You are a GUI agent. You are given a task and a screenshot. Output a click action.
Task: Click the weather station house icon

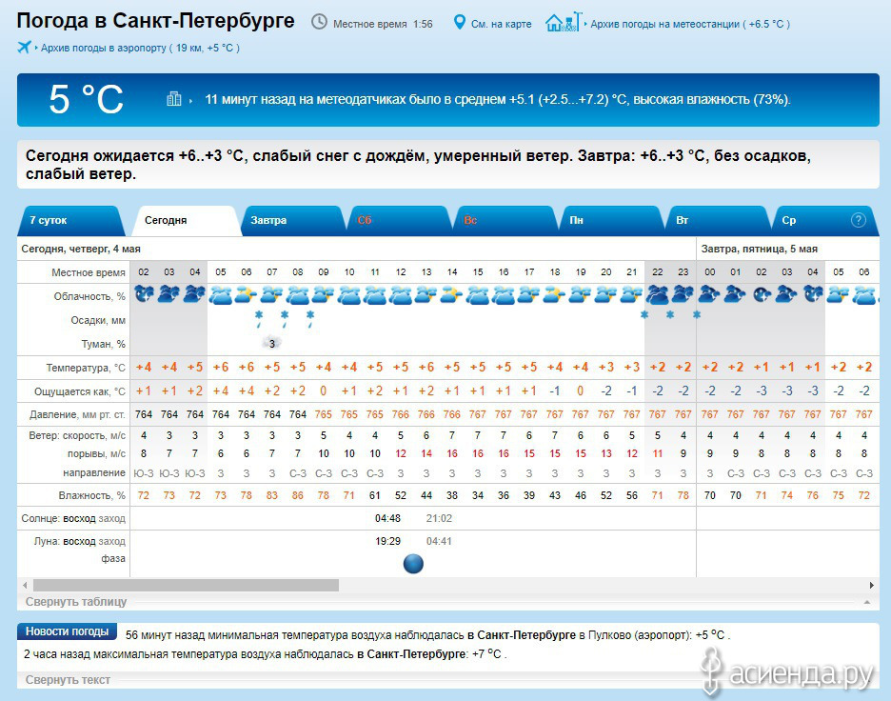564,22
